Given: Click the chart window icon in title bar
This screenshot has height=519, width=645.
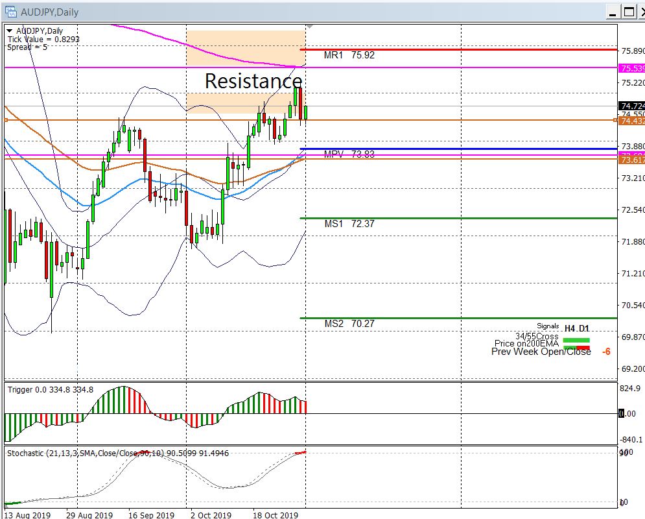Looking at the screenshot, I should [11, 12].
